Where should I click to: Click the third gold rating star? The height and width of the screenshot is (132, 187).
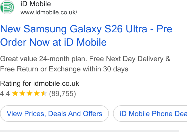(x=30, y=93)
